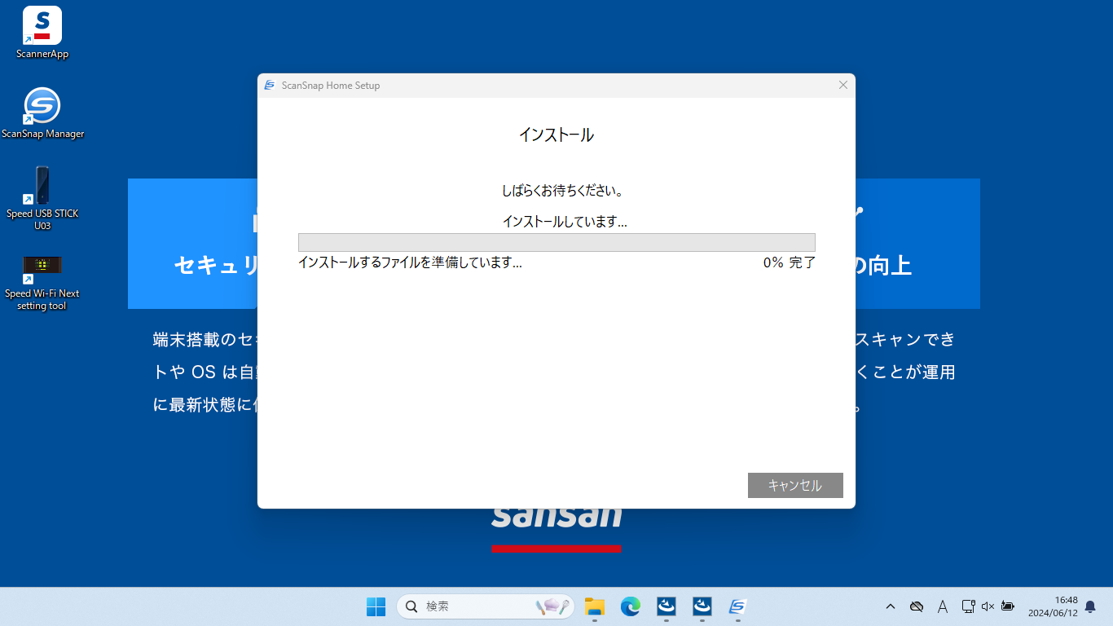The image size is (1113, 626).
Task: Show hidden system tray icons
Action: (891, 606)
